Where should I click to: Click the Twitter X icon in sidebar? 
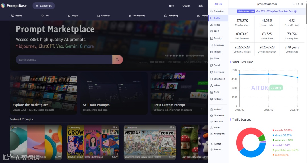click(211, 144)
